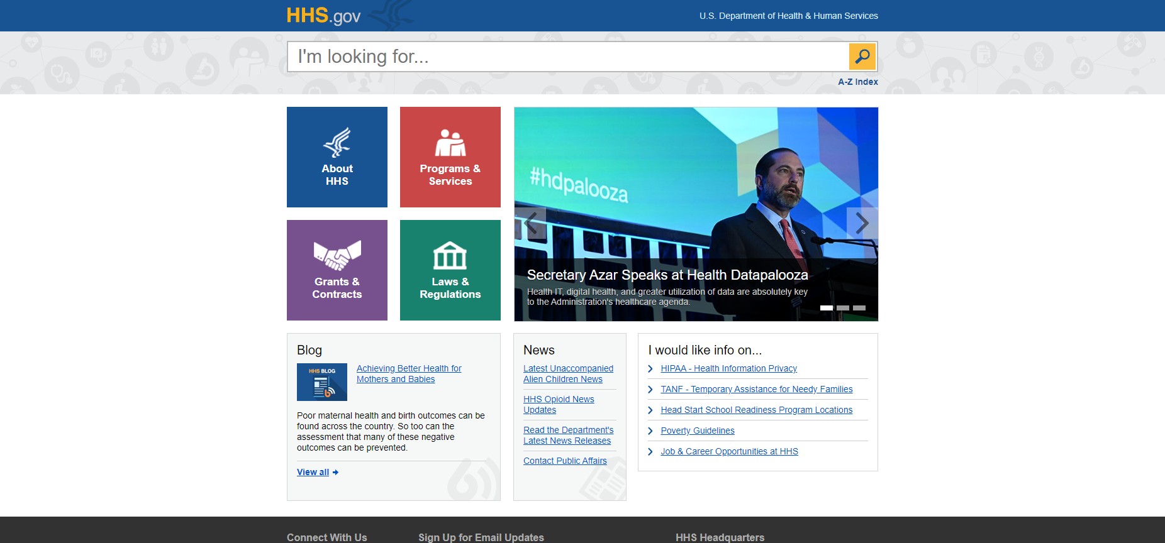1165x543 pixels.
Task: Select the second carousel slide indicator
Action: point(843,308)
